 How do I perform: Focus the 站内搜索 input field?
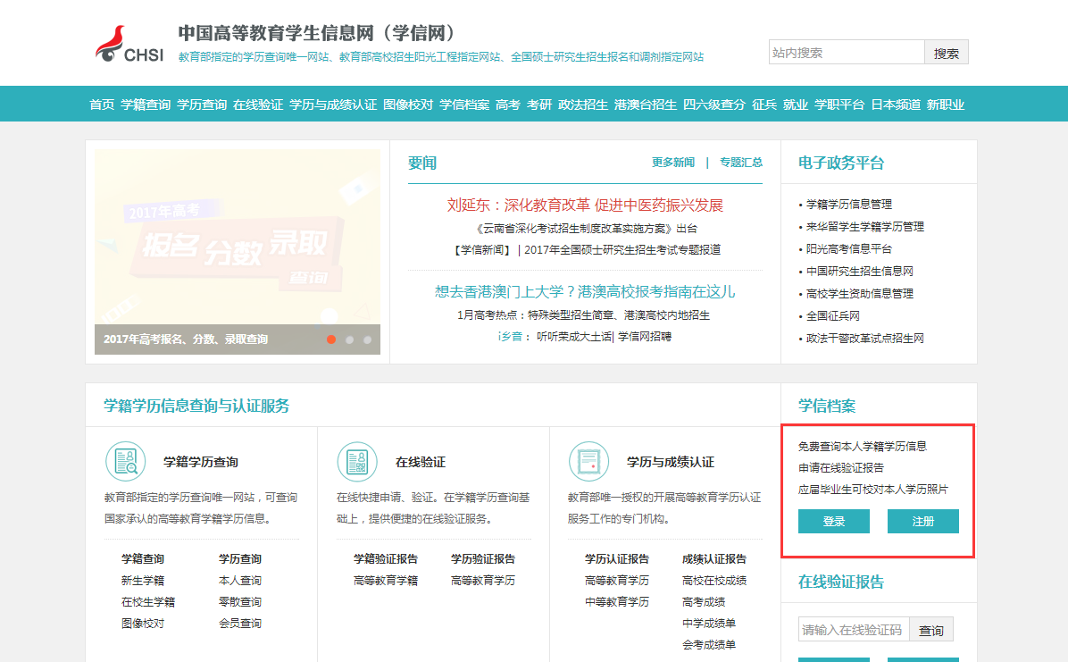(x=846, y=53)
